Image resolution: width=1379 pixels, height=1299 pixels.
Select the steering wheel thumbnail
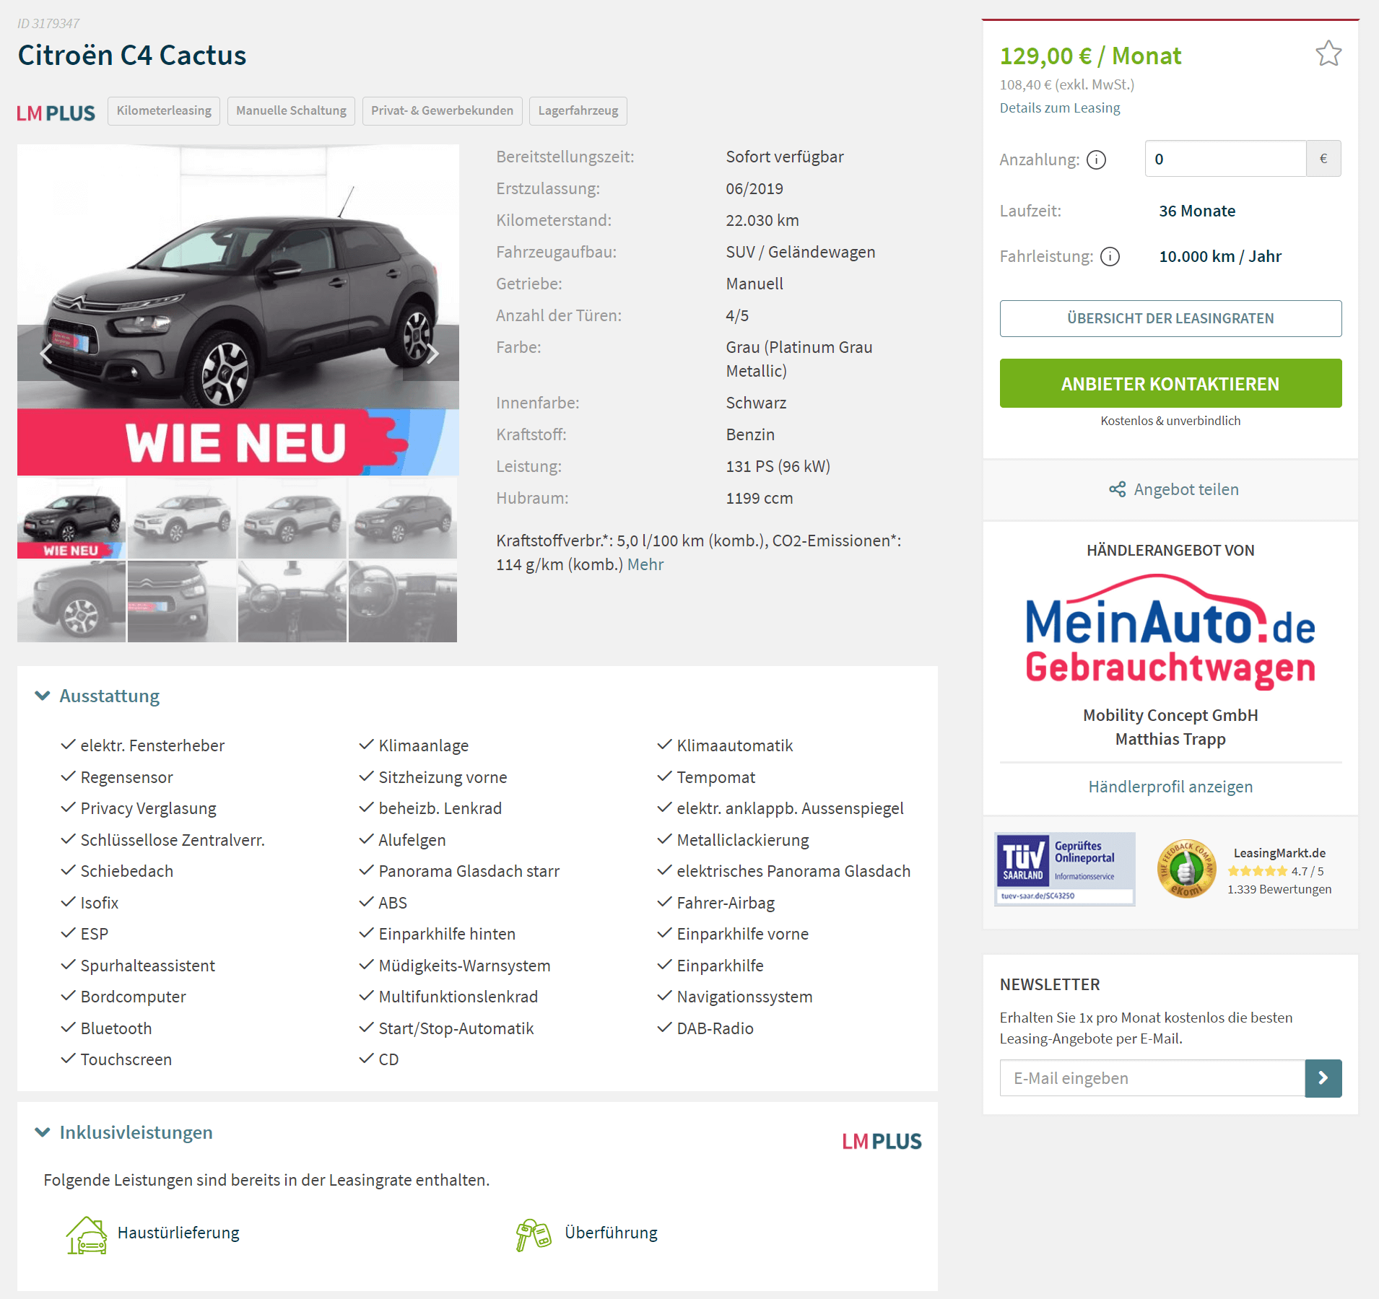pyautogui.click(x=403, y=602)
